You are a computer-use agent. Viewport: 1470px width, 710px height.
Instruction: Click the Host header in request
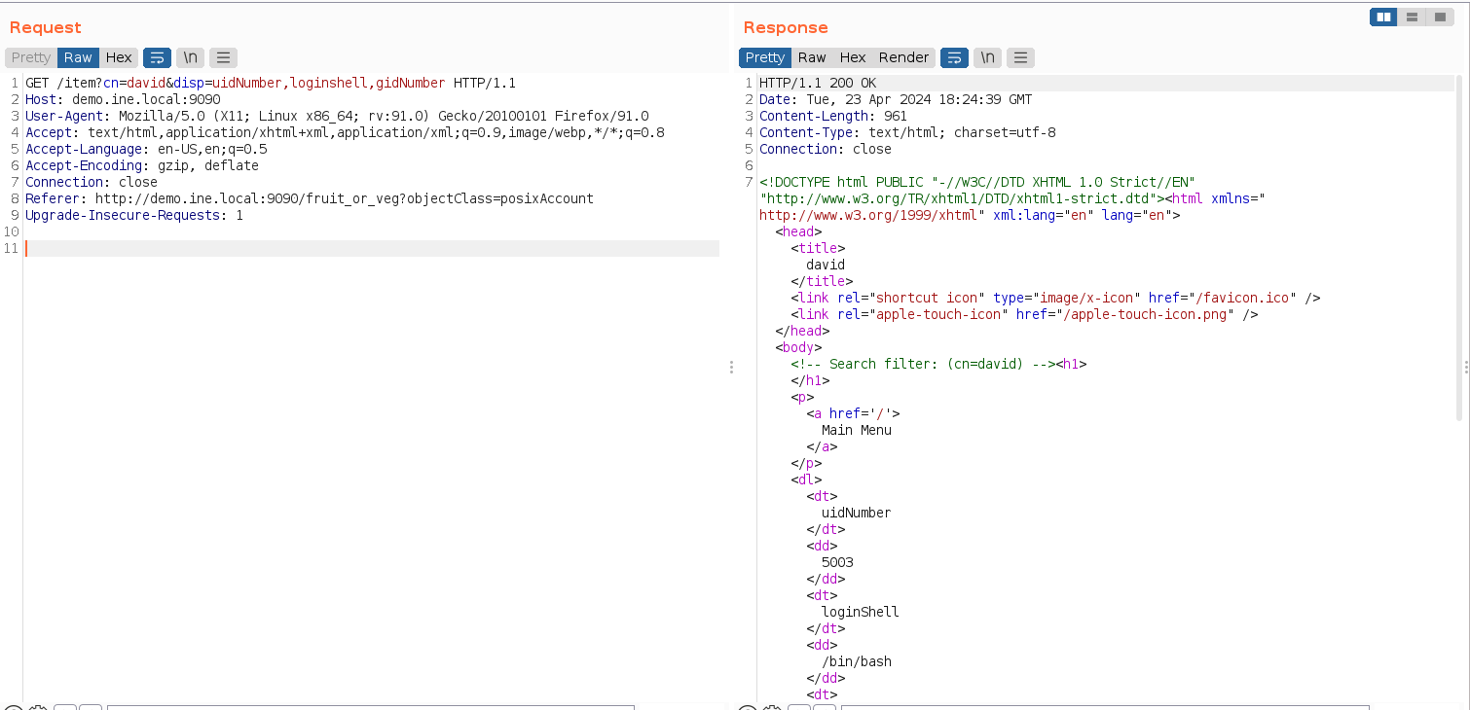(123, 99)
